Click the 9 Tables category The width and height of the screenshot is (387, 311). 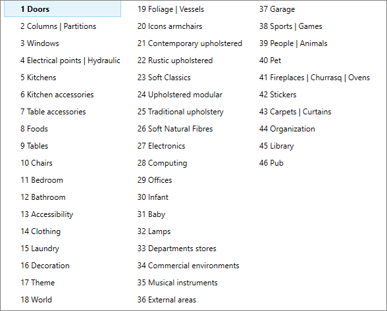[x=34, y=146]
